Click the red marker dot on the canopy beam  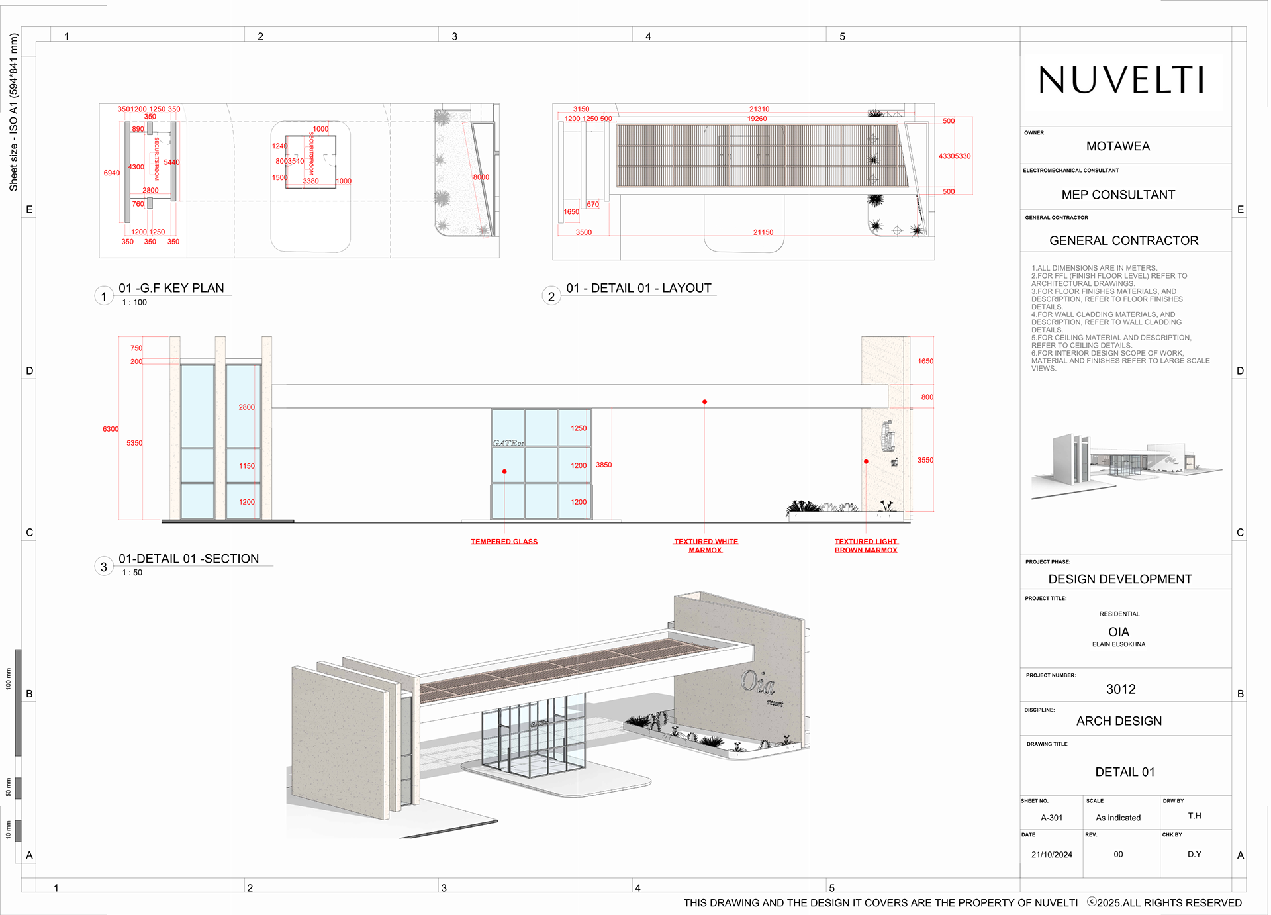pos(704,402)
